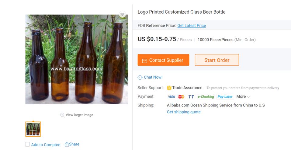
Task: Click the main beer bottle product photo
Action: 77,59
